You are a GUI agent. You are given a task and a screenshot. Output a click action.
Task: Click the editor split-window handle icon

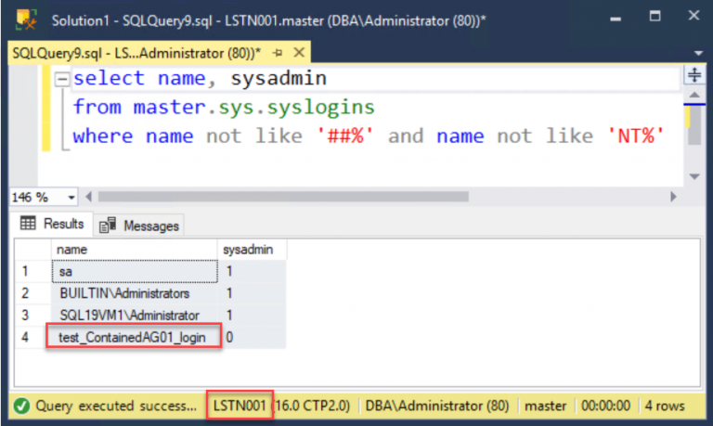694,76
